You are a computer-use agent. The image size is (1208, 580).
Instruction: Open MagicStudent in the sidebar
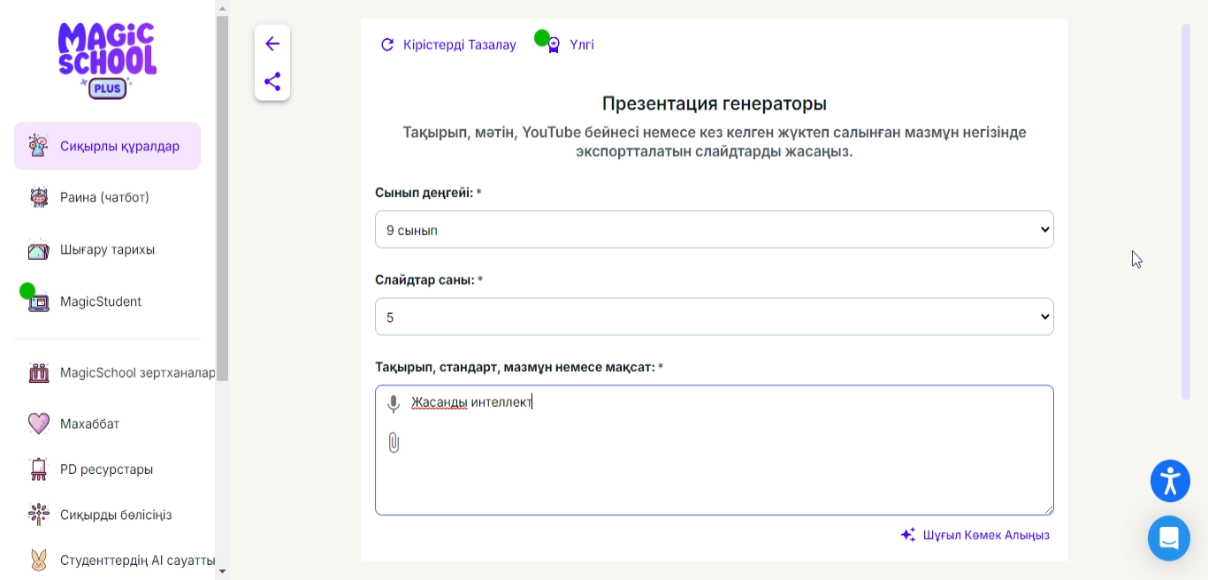click(x=100, y=301)
